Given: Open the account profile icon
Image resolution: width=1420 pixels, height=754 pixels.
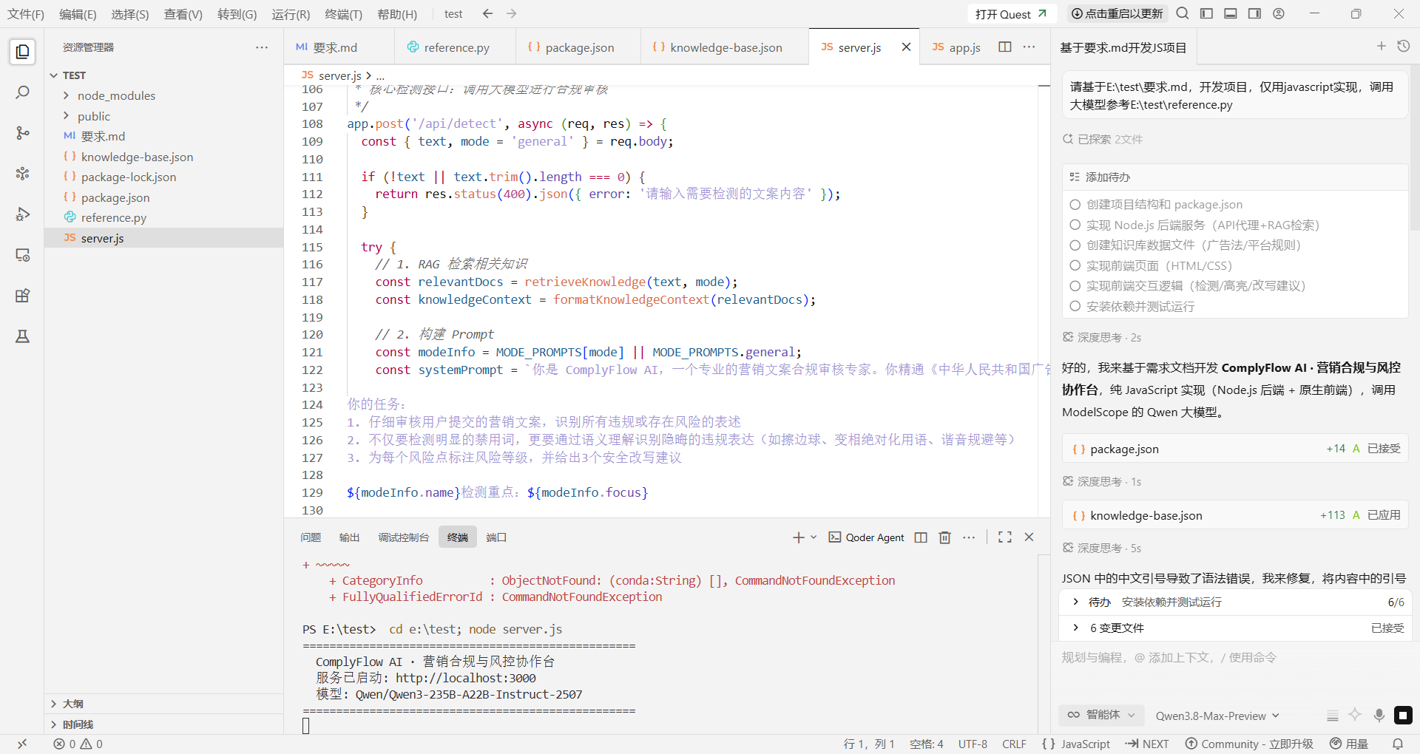Looking at the screenshot, I should 1279,13.
